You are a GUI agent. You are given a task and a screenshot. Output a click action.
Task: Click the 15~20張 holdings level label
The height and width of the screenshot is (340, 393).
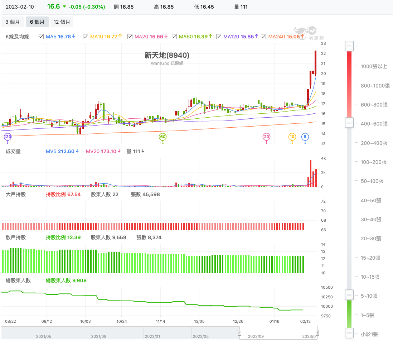point(370,258)
